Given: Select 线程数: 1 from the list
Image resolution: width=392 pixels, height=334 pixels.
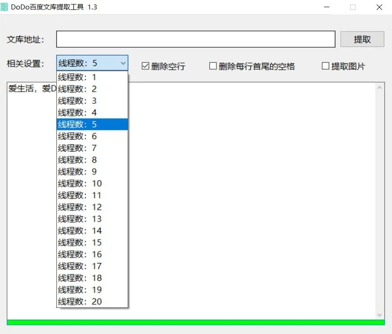Looking at the screenshot, I should (x=92, y=77).
